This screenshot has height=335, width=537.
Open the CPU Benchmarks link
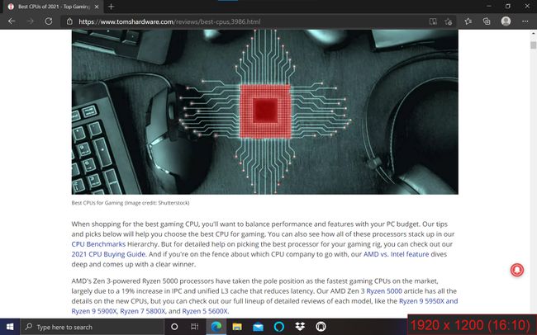(x=98, y=244)
